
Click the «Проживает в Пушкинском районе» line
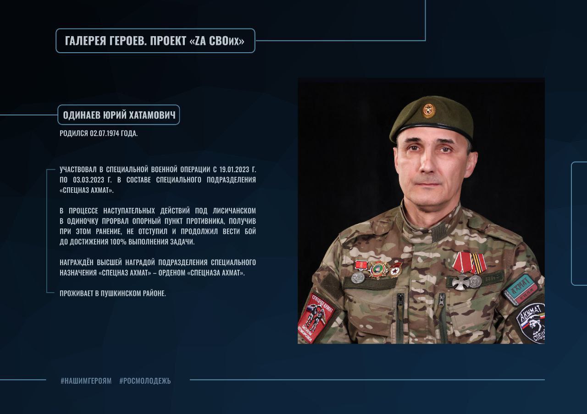(113, 293)
